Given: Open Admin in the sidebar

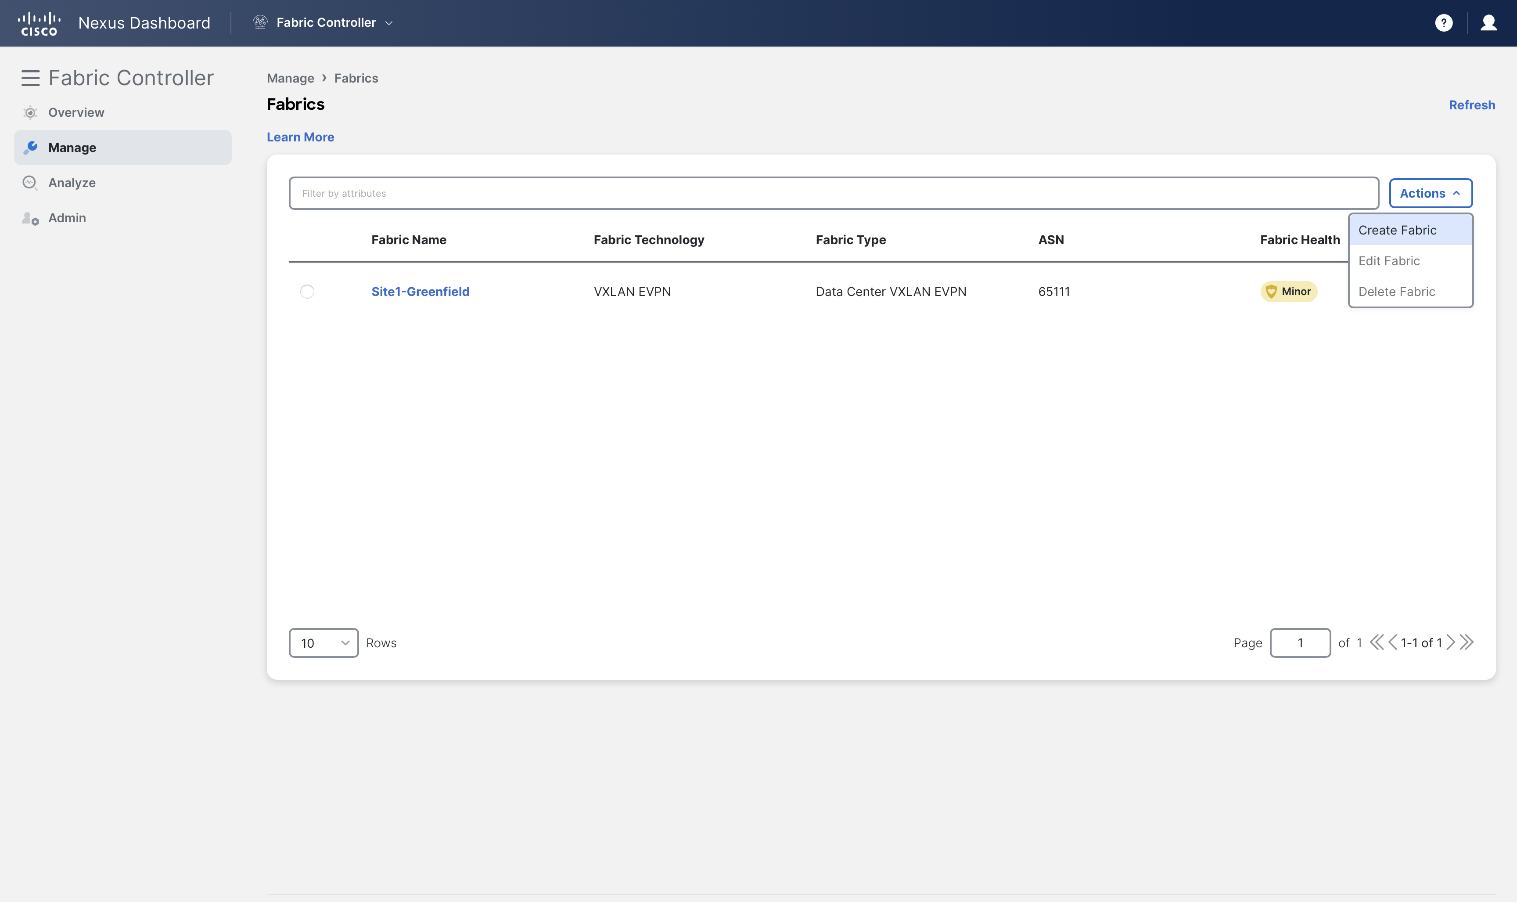Looking at the screenshot, I should [123, 218].
